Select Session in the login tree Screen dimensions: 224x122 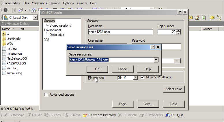[x=49, y=21]
